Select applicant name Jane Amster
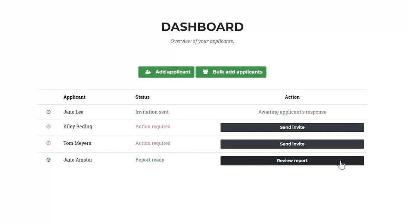 [78, 160]
